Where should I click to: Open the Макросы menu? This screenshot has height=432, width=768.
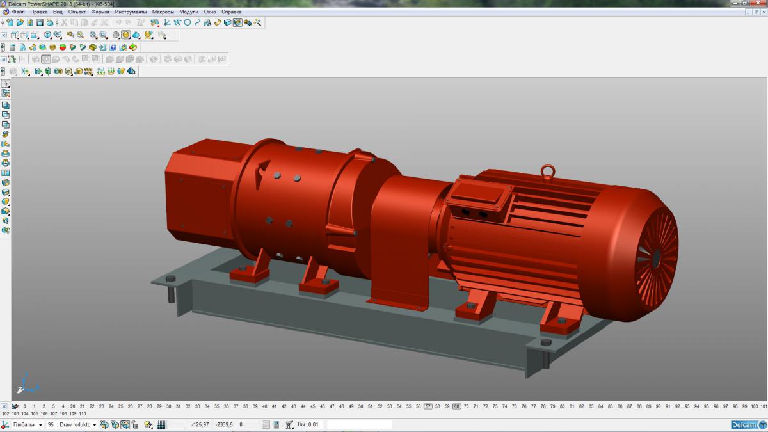tap(163, 12)
